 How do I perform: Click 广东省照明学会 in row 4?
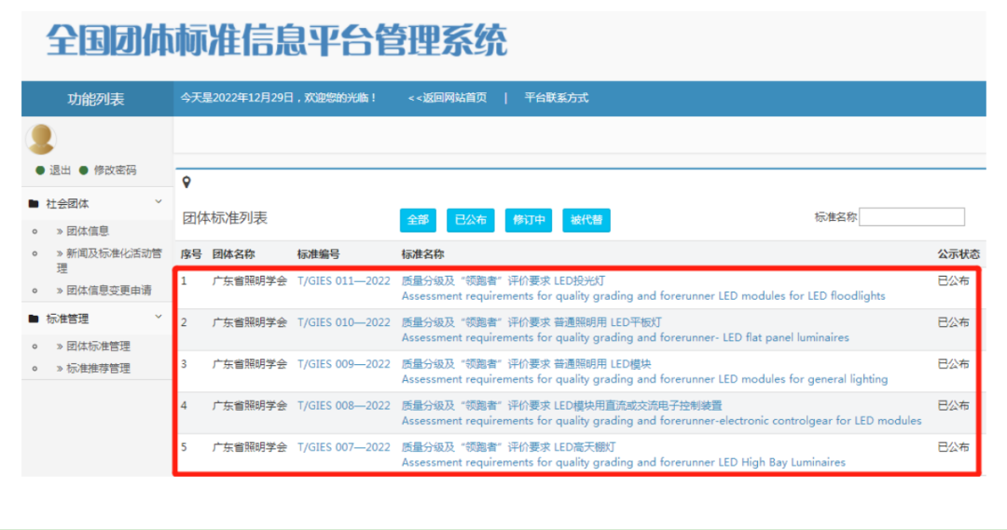coord(250,405)
